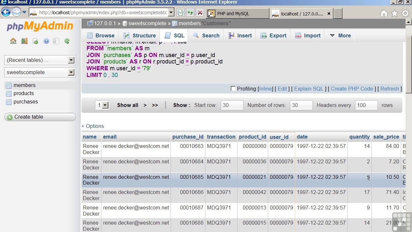This screenshot has width=412, height=232.
Task: Click the purchases table icon in sidebar
Action: coord(8,102)
